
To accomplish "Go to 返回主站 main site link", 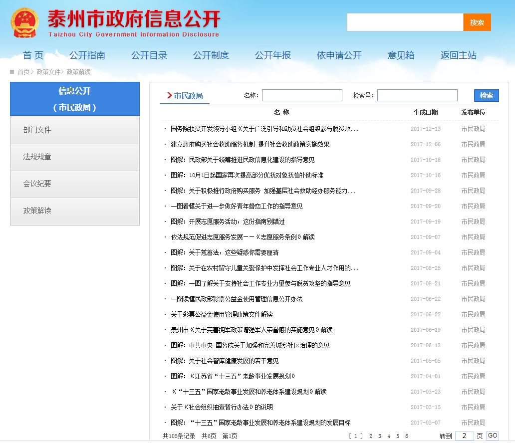I will (x=458, y=55).
